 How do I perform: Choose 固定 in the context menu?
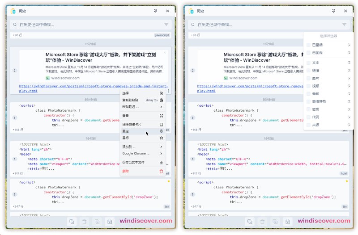click(142, 131)
